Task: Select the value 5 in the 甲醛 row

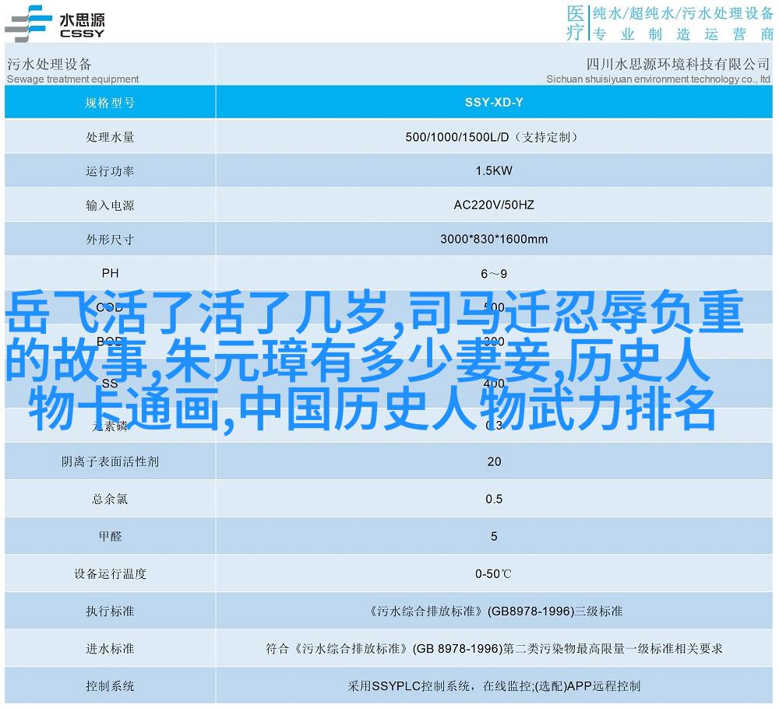Action: click(494, 536)
